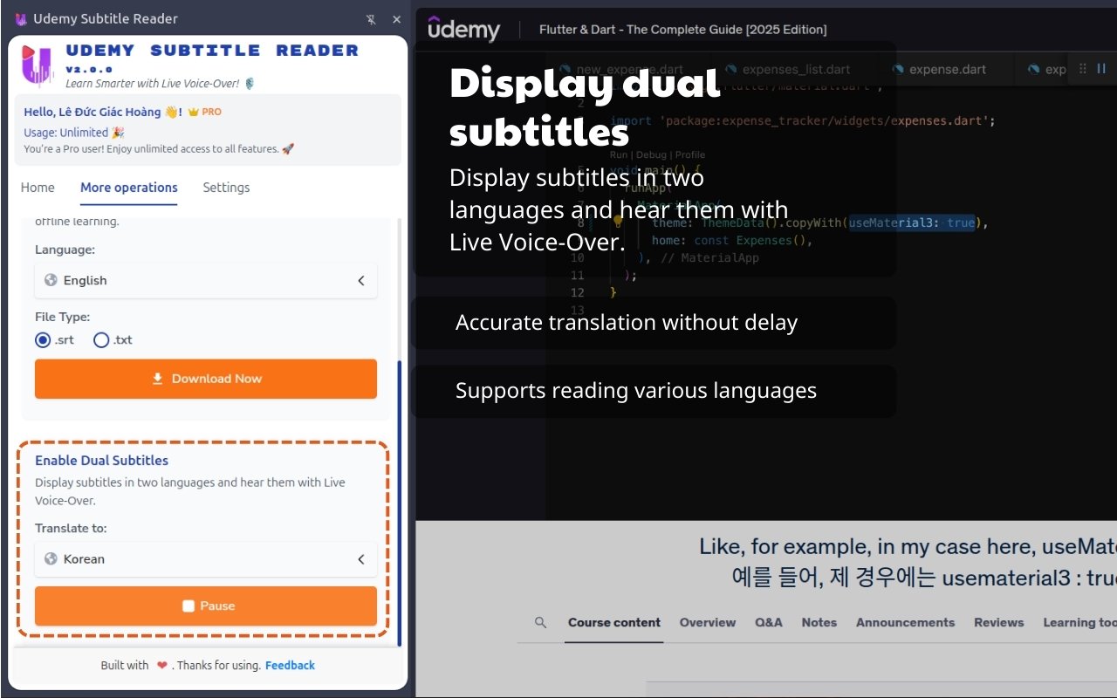The image size is (1117, 698).
Task: Select the Notes tab
Action: click(819, 622)
